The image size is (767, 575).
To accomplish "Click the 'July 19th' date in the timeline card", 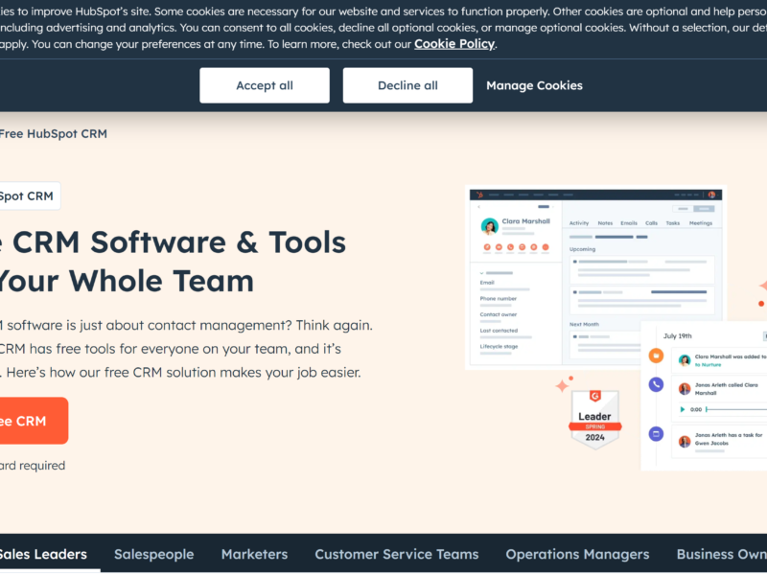I will pyautogui.click(x=678, y=336).
